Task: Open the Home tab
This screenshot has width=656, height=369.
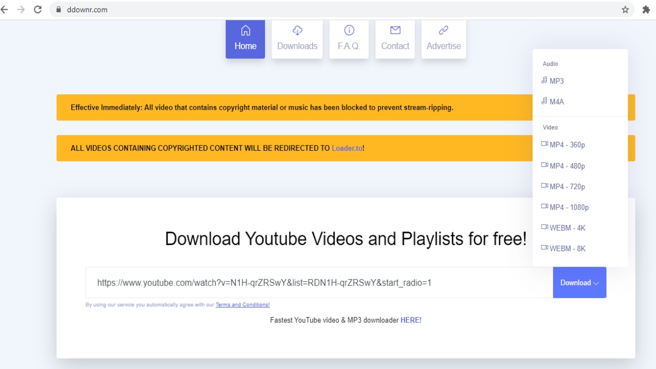Action: tap(245, 39)
